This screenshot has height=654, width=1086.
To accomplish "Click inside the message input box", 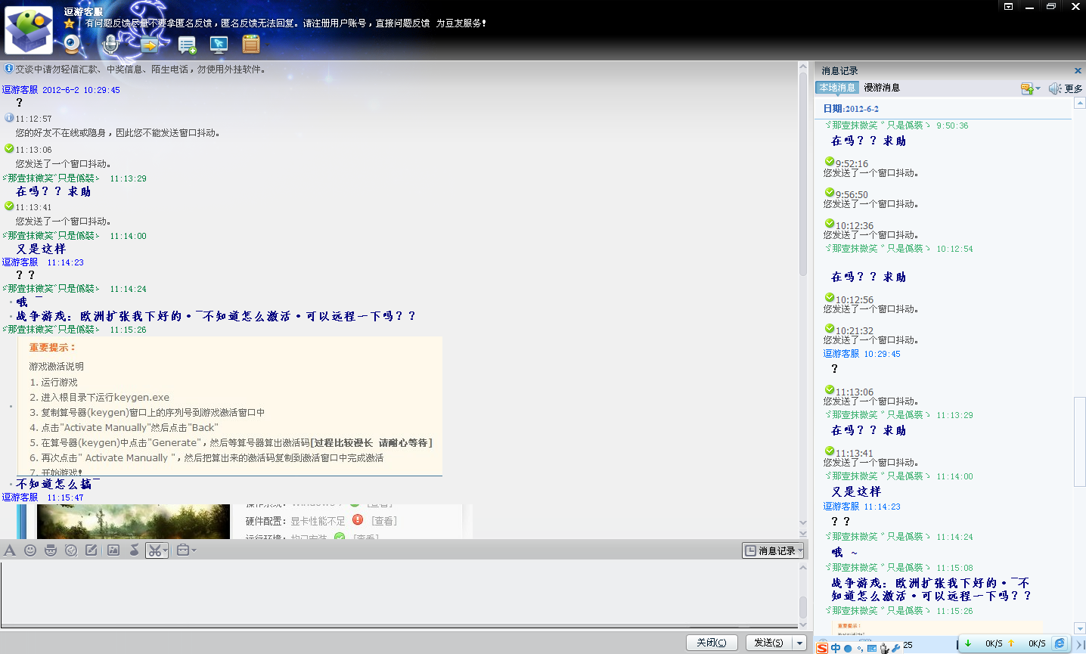I will point(399,593).
